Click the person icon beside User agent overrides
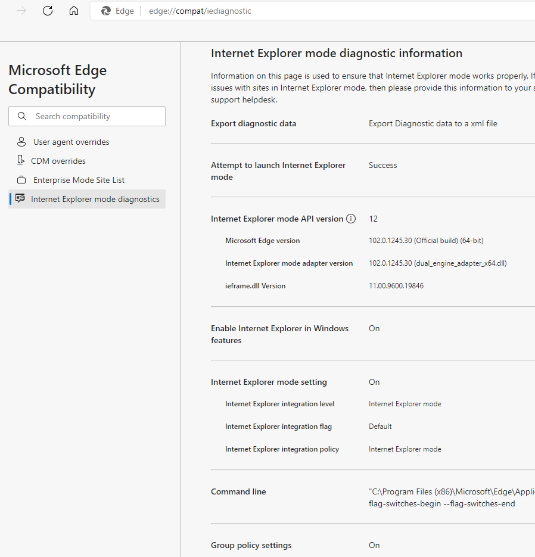Image resolution: width=535 pixels, height=557 pixels. pyautogui.click(x=20, y=142)
